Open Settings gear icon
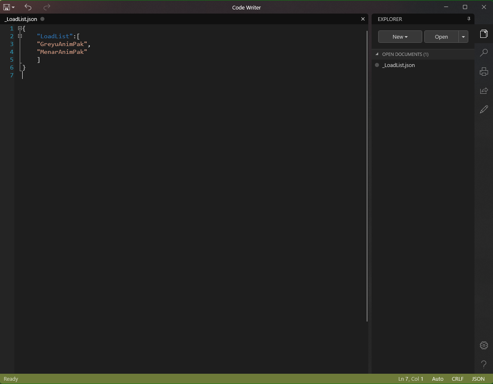The width and height of the screenshot is (493, 384). [484, 345]
